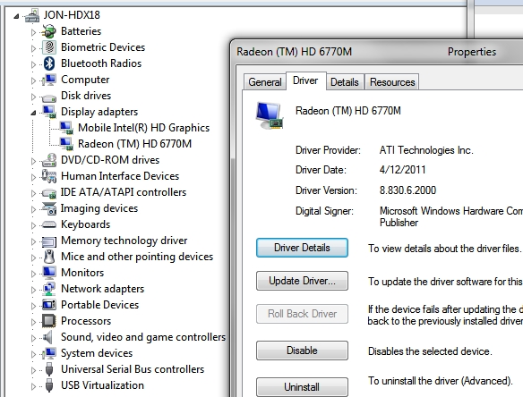Expand the Network adapters node

pos(33,290)
